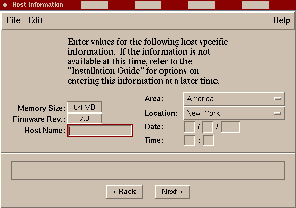Click the Time hour field
The height and width of the screenshot is (208, 296).
[190, 140]
